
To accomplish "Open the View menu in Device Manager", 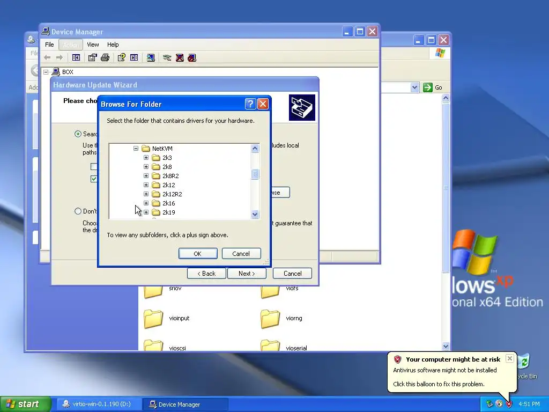I will [93, 45].
